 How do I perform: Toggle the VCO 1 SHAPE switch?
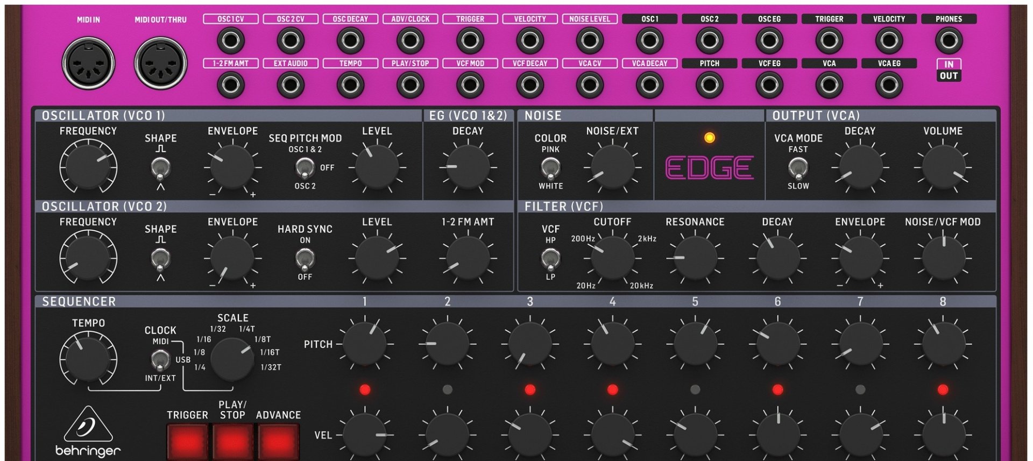coord(160,168)
